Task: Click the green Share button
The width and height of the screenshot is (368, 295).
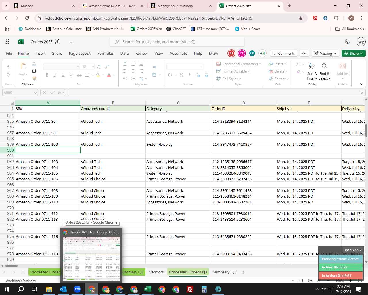Action: 354,53
